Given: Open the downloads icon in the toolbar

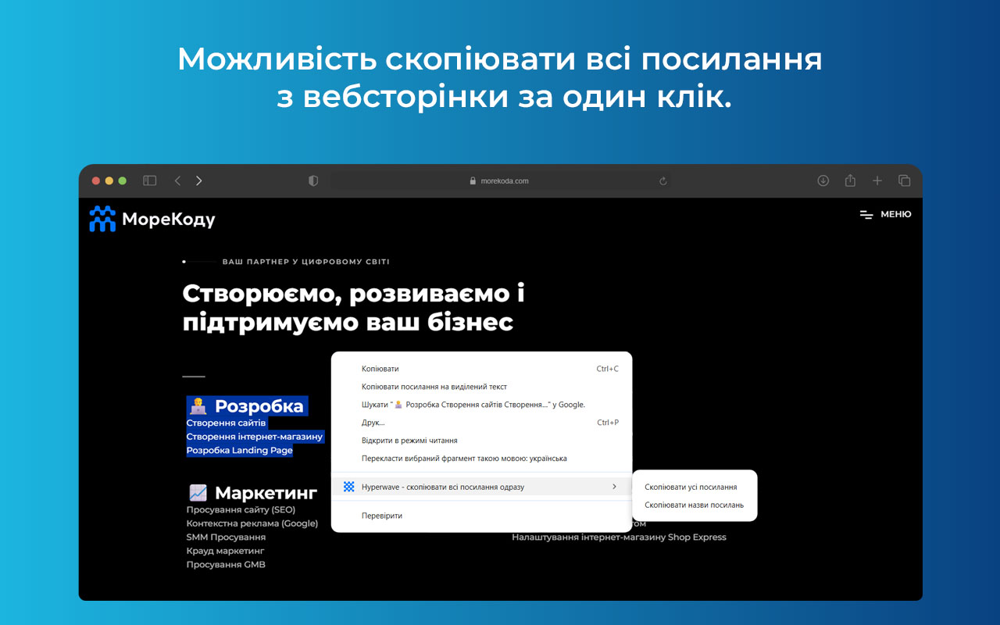Looking at the screenshot, I should pos(823,180).
